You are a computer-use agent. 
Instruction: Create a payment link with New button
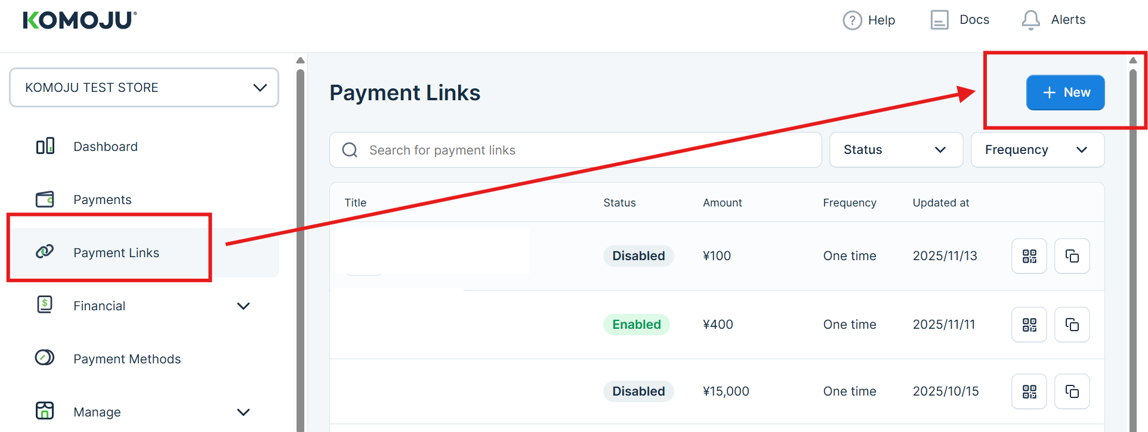point(1065,92)
